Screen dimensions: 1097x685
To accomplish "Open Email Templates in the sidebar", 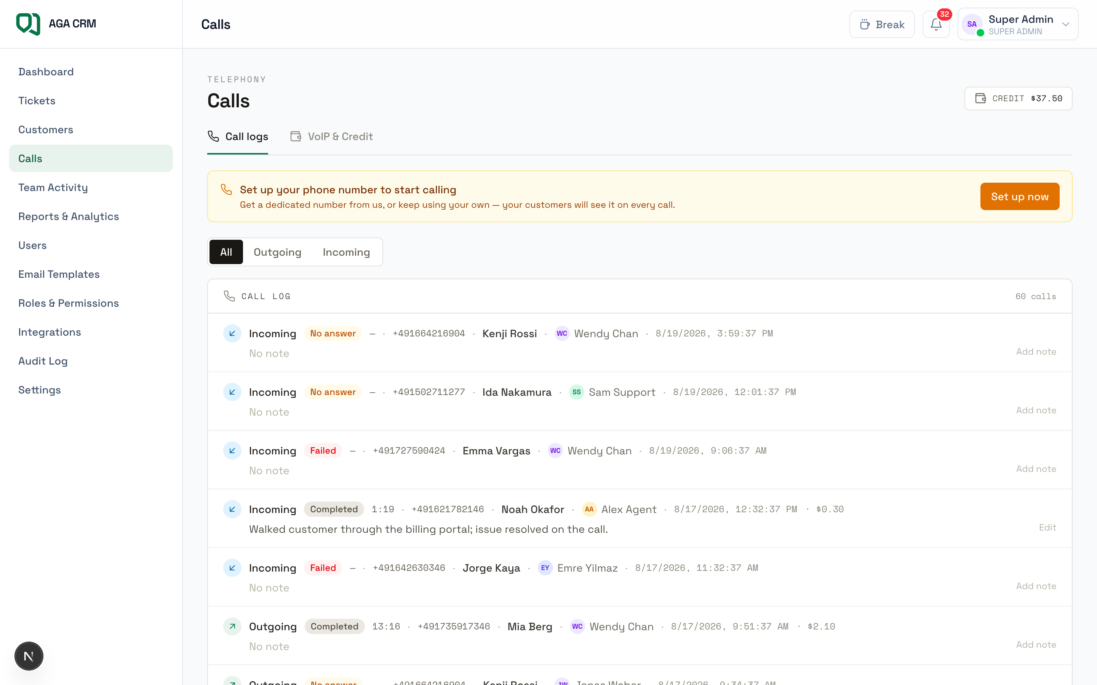I will click(x=91, y=274).
